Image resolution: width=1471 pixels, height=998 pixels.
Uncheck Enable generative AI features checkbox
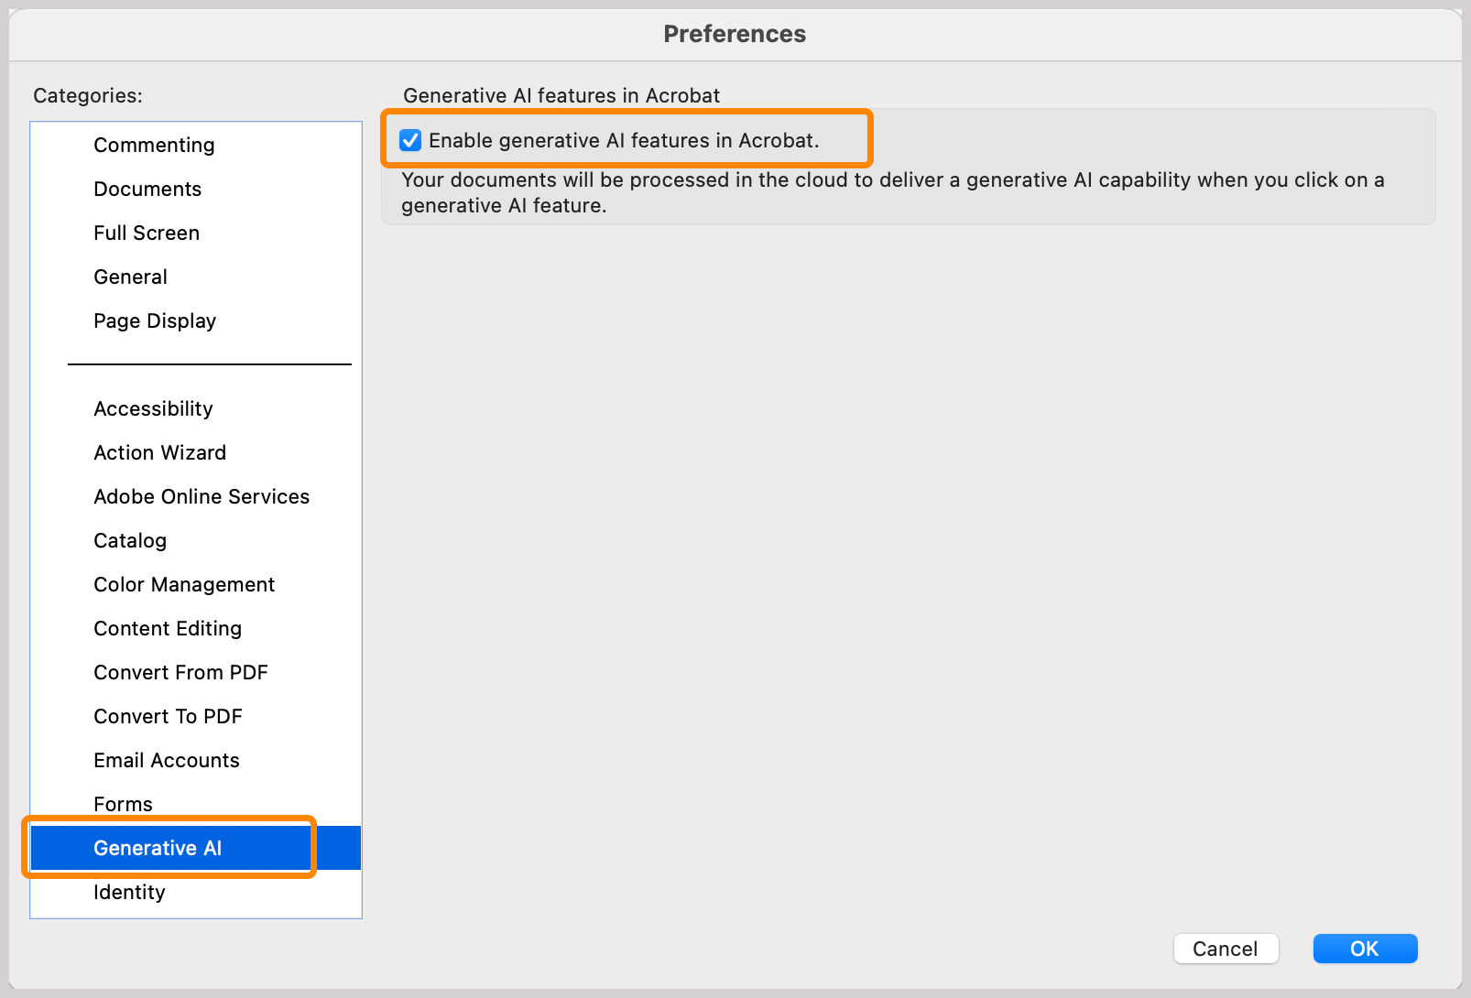(410, 140)
